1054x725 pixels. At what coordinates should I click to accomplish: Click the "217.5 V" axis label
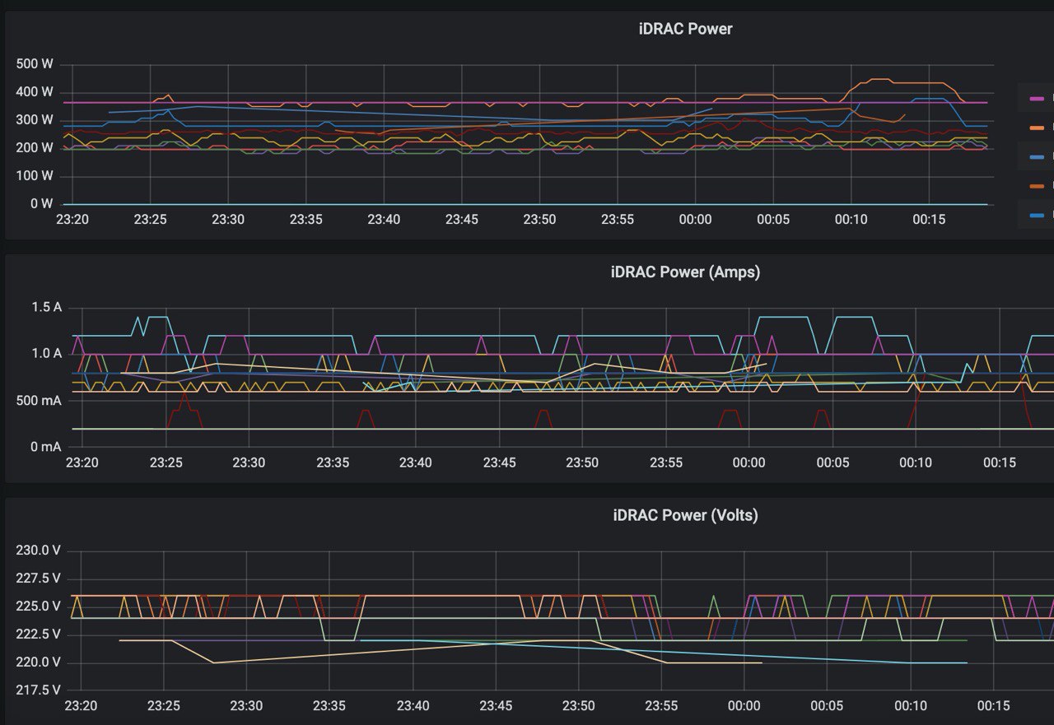[39, 690]
